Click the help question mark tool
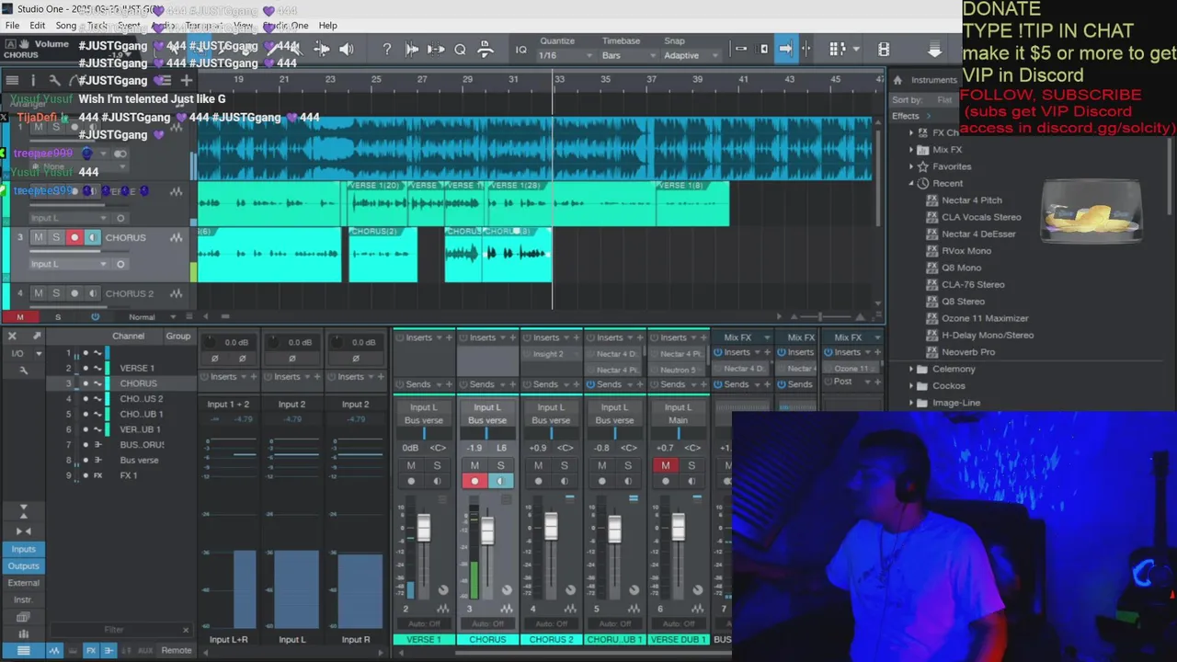The image size is (1177, 662). pos(387,50)
